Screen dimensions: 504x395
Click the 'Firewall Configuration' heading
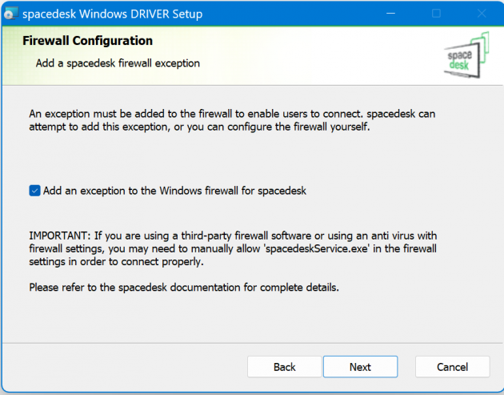click(x=87, y=41)
